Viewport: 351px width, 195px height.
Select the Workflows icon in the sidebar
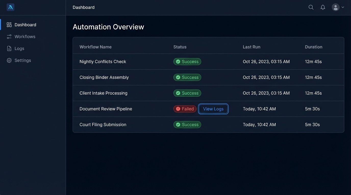click(x=9, y=36)
